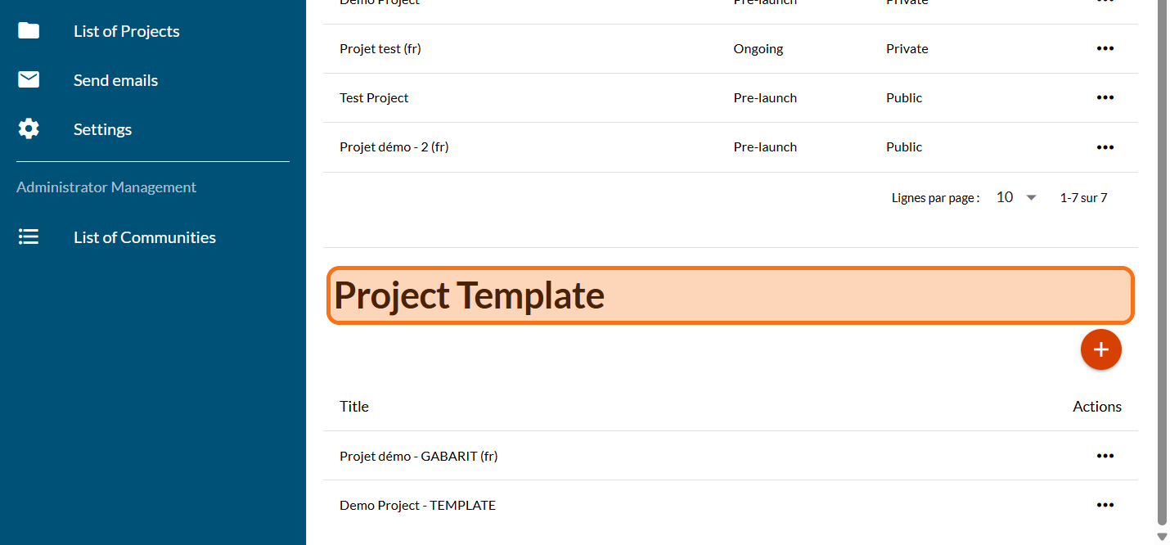This screenshot has width=1170, height=545.
Task: Select Settings in the sidebar
Action: pos(102,129)
